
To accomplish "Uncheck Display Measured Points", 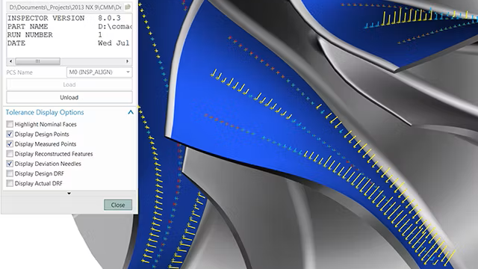I will [10, 144].
